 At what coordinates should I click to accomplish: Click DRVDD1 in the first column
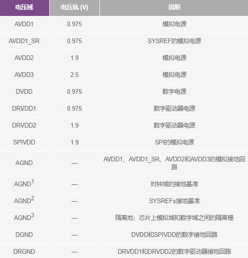24,109
